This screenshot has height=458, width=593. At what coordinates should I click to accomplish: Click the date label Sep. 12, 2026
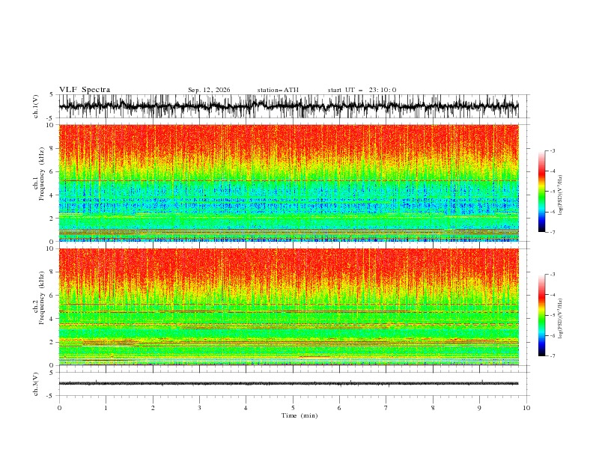pos(209,90)
